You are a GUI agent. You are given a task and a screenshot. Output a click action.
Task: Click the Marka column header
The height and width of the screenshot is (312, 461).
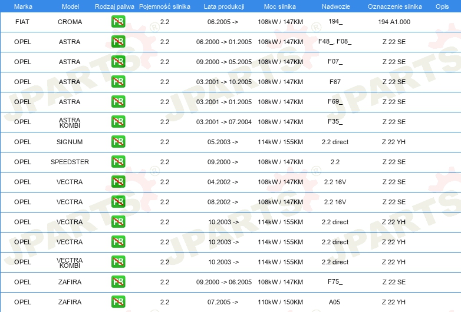23,6
